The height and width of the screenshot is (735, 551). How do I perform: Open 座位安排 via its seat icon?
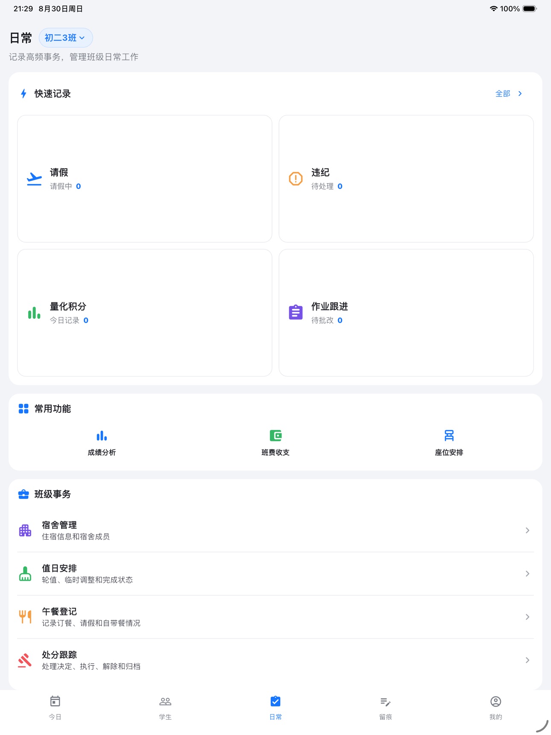click(x=449, y=436)
